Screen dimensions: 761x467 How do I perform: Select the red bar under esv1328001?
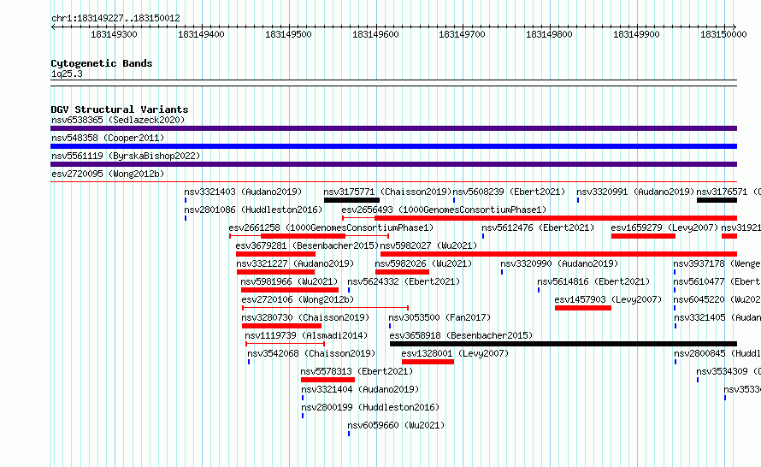pos(428,362)
